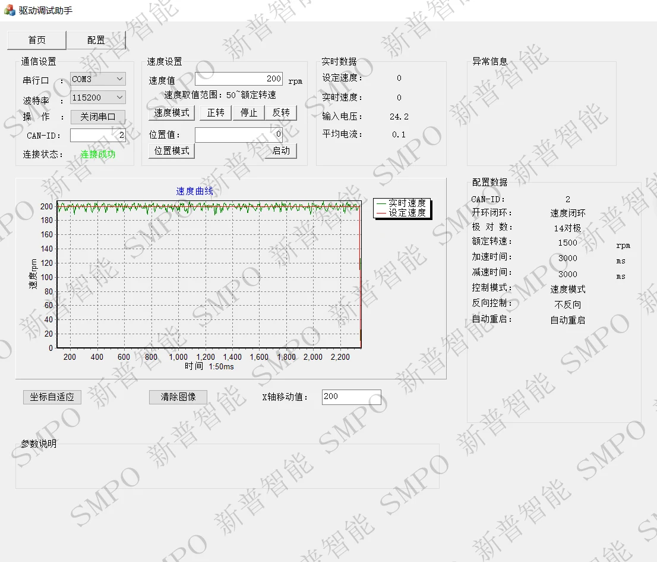Switch to the 首页 tab
Screen dimensions: 657x562
click(x=37, y=40)
